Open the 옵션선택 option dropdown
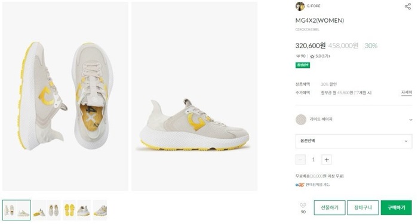Image resolution: width=418 pixels, height=224 pixels. point(354,141)
